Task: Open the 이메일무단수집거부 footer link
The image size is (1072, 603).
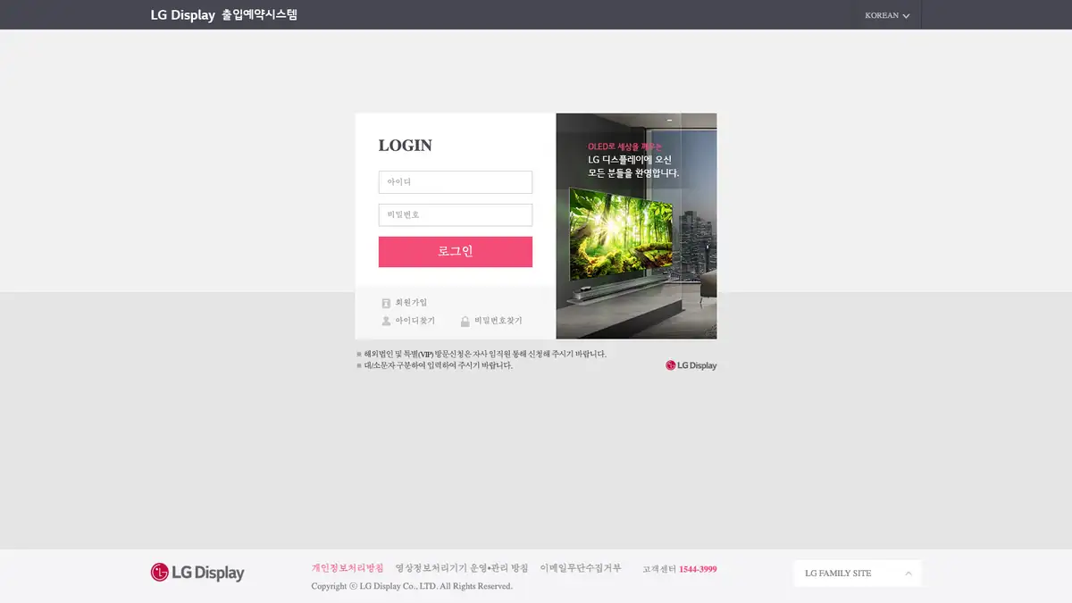Action: [580, 568]
